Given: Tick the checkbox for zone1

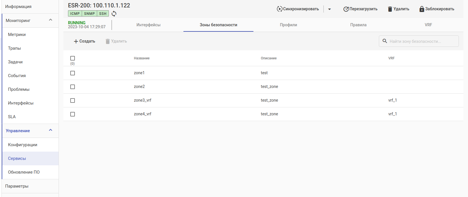Looking at the screenshot, I should (x=73, y=73).
